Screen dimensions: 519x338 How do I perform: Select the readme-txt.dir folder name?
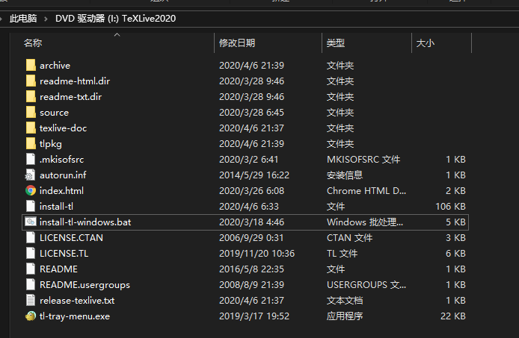tap(70, 97)
